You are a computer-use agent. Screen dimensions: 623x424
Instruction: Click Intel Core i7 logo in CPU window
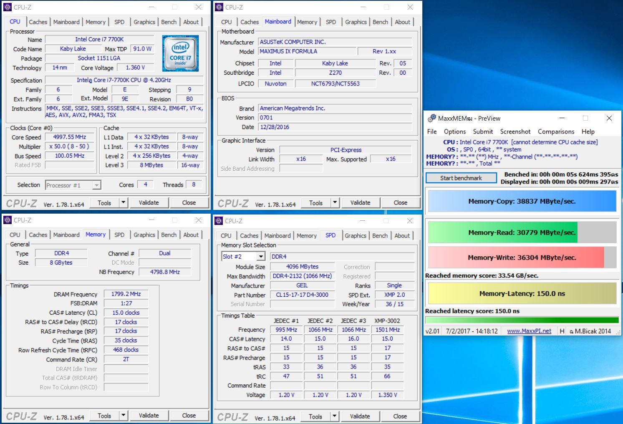(x=180, y=53)
